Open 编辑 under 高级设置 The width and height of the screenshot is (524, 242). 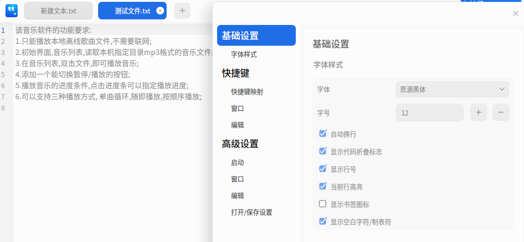click(x=237, y=196)
